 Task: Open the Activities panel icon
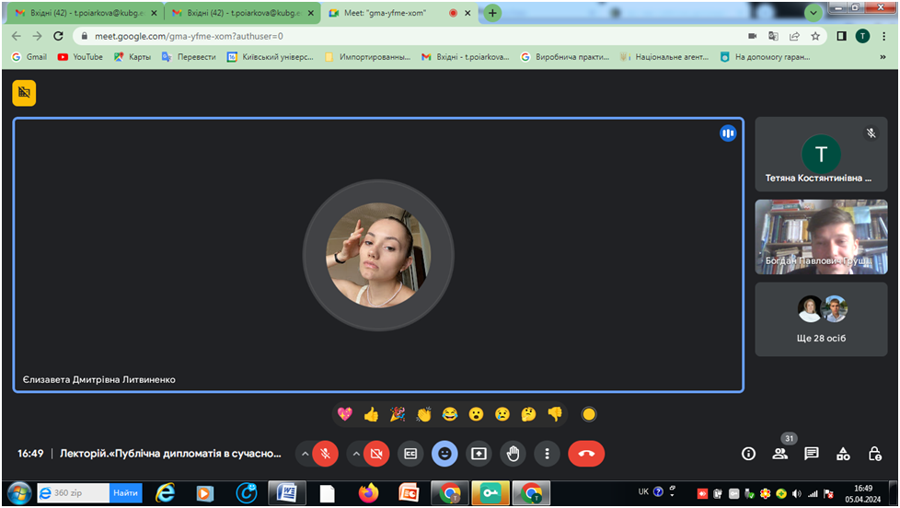pos(843,454)
